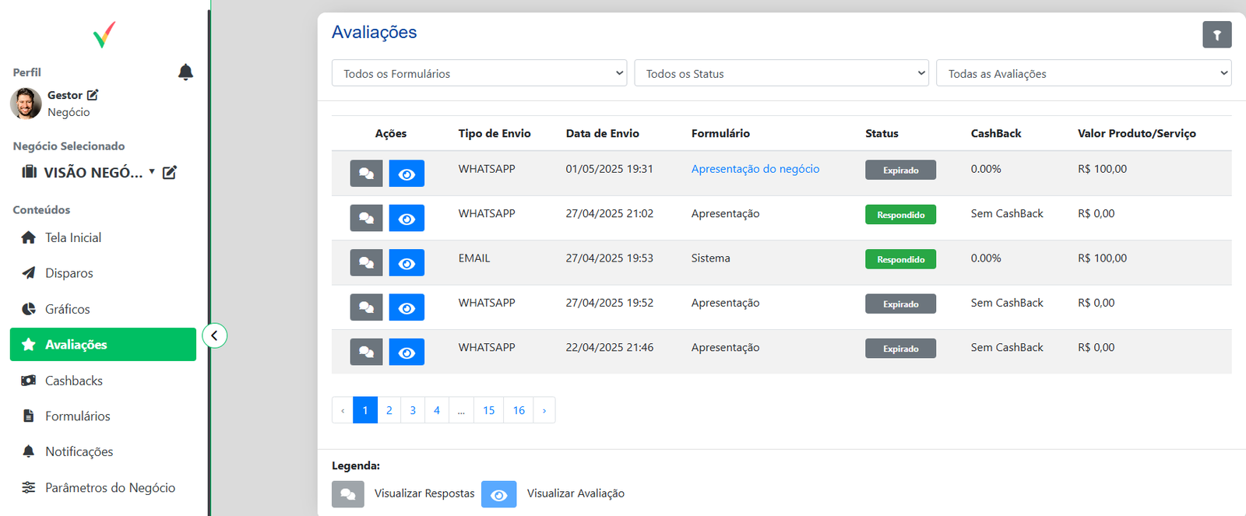The image size is (1246, 516).
Task: Click the eye icon for 01/05/2025 19:31 row
Action: (x=407, y=174)
